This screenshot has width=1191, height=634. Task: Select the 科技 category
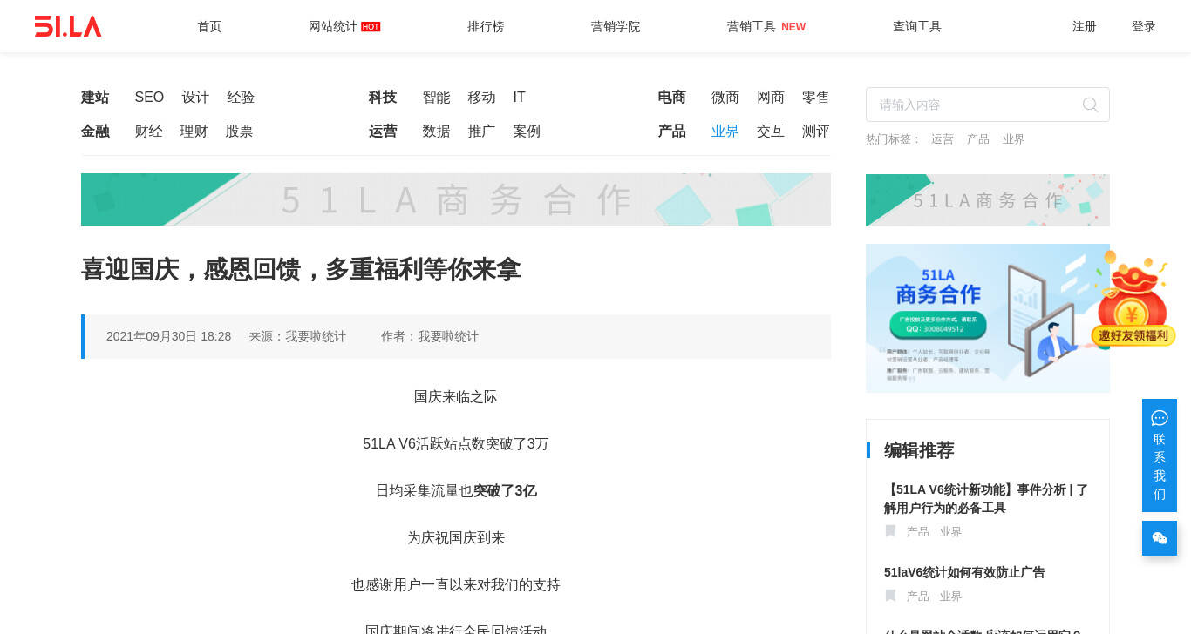(x=383, y=98)
